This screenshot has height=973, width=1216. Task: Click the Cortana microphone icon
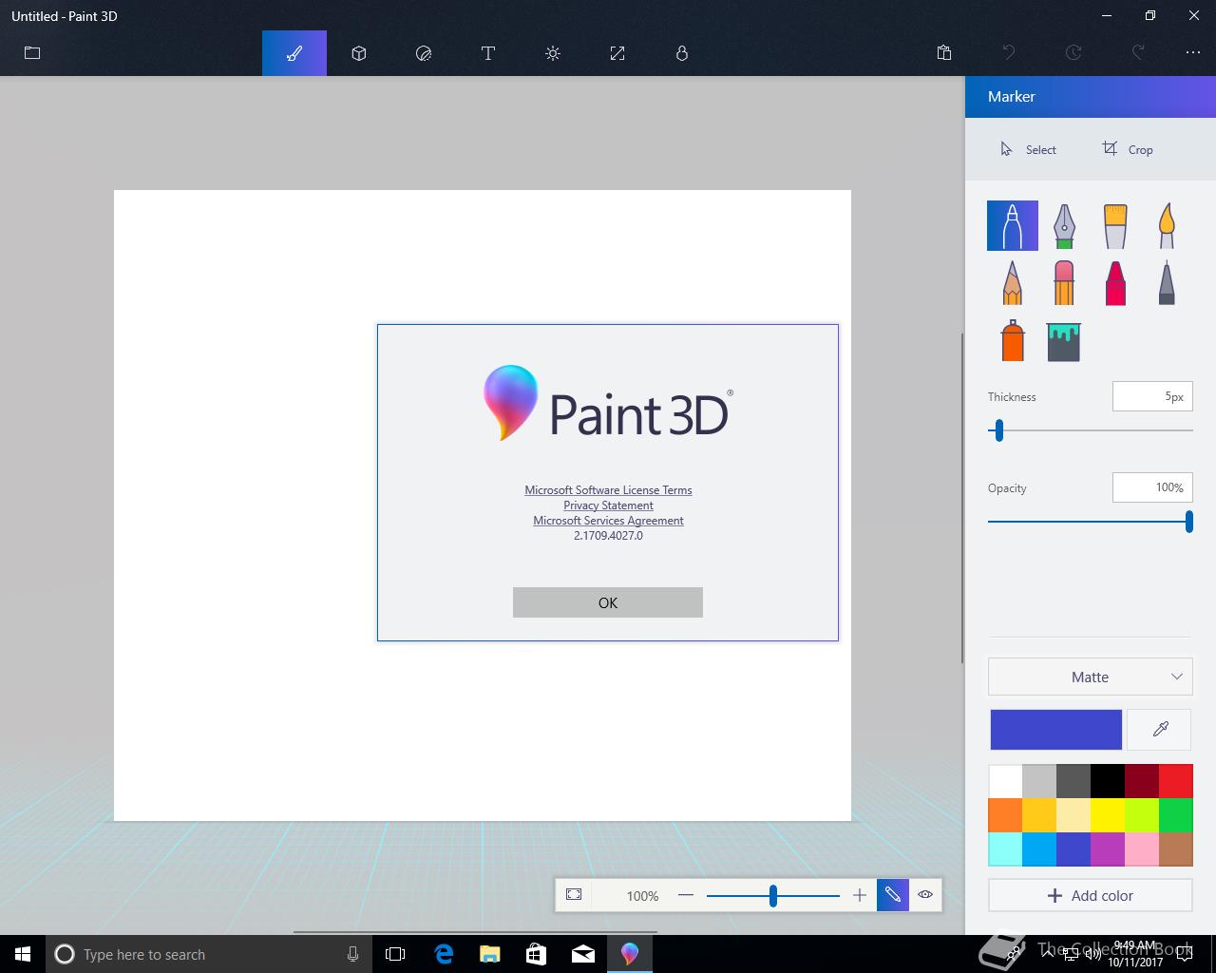click(352, 954)
